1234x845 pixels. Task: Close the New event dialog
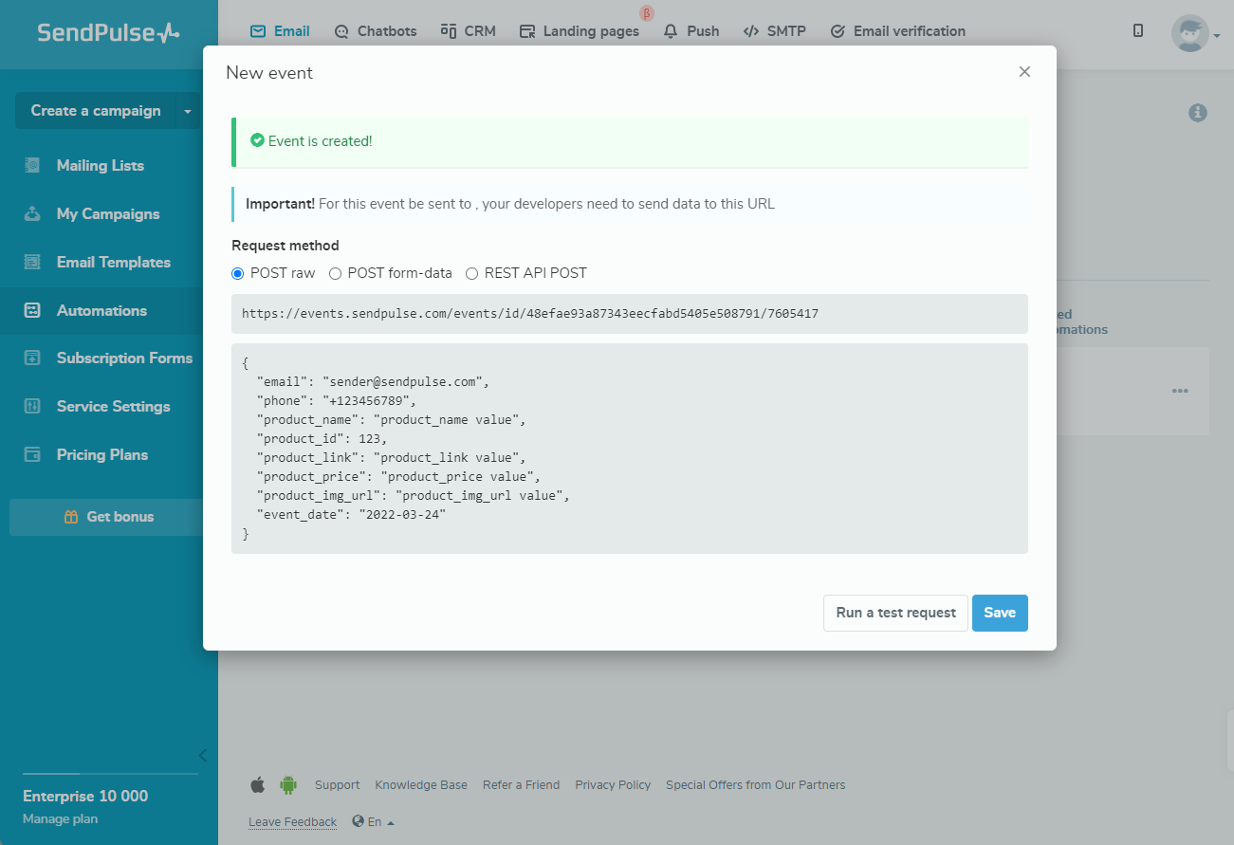point(1024,72)
